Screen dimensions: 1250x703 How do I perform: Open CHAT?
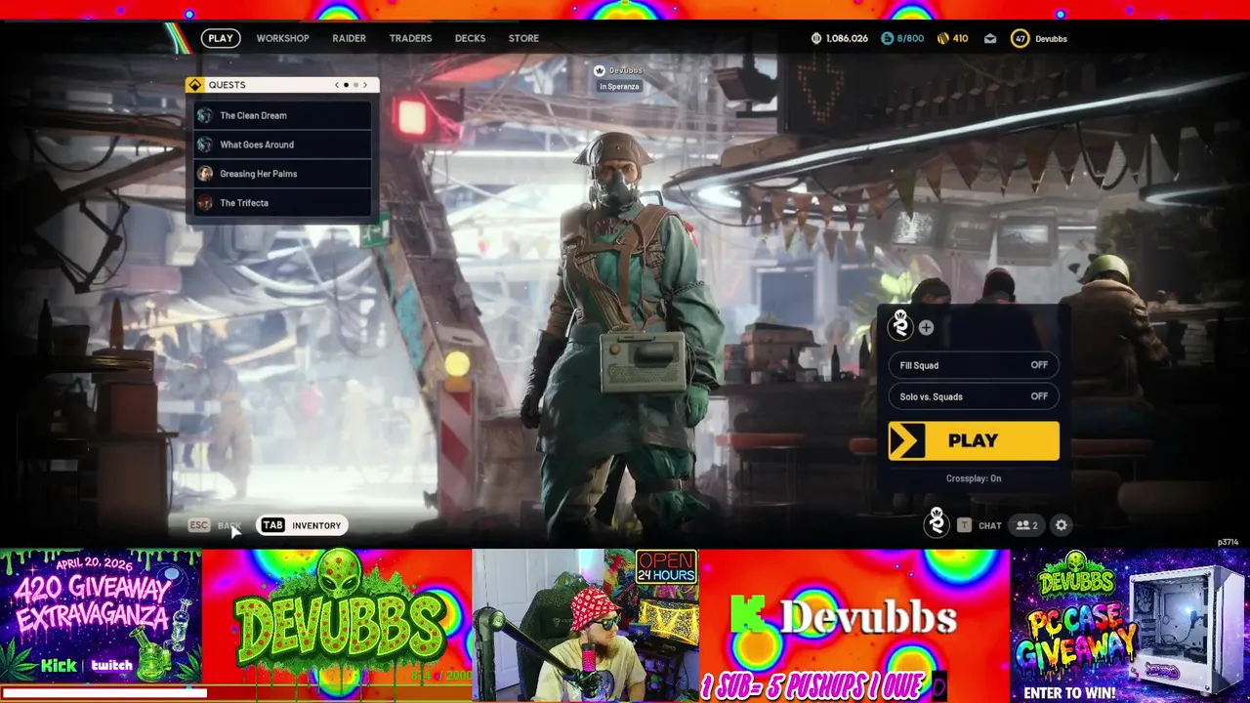pyautogui.click(x=990, y=525)
